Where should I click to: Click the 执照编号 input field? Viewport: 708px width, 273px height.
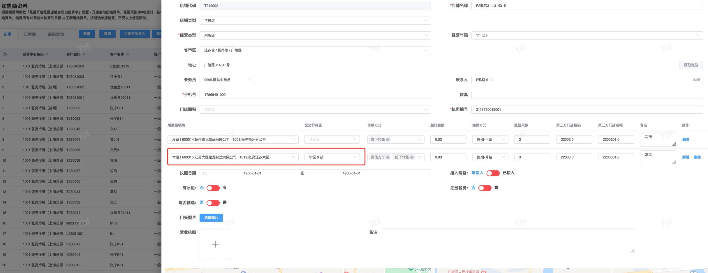pos(587,110)
